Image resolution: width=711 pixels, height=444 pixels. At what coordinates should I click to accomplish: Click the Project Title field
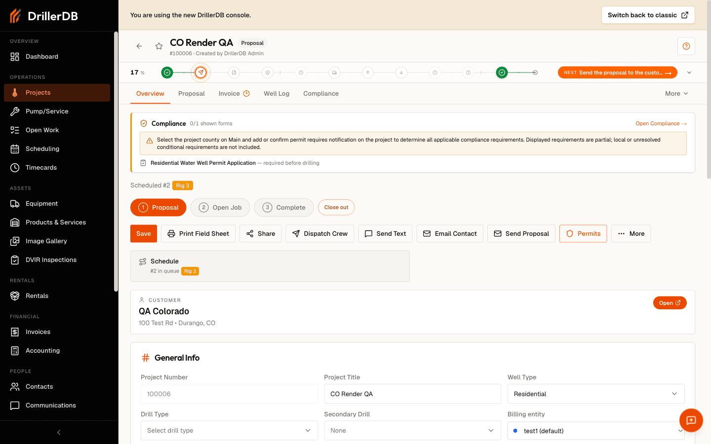[x=412, y=394]
